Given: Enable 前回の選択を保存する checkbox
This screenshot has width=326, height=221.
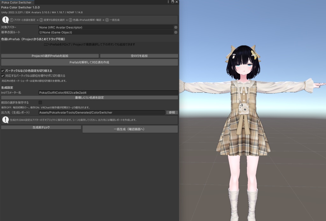Looking at the screenshot, I should (x=40, y=103).
